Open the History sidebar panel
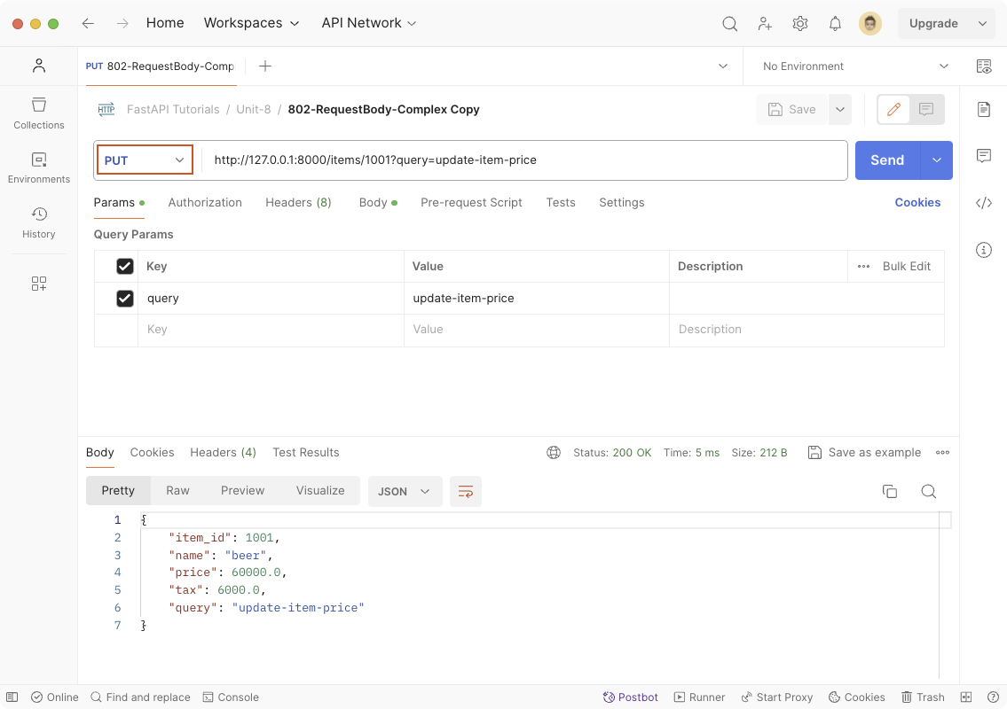The image size is (1007, 709). pos(39,222)
